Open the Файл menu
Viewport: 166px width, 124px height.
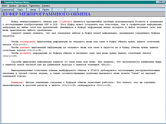pyautogui.click(x=5, y=6)
